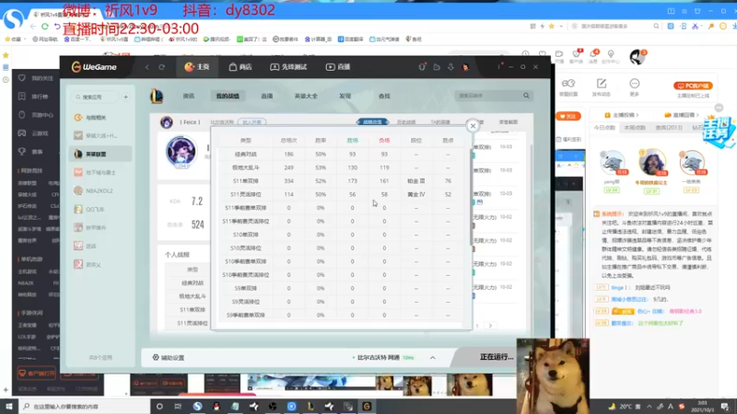Open WeGame more options menu icon
This screenshot has width=737, height=414.
[499, 67]
